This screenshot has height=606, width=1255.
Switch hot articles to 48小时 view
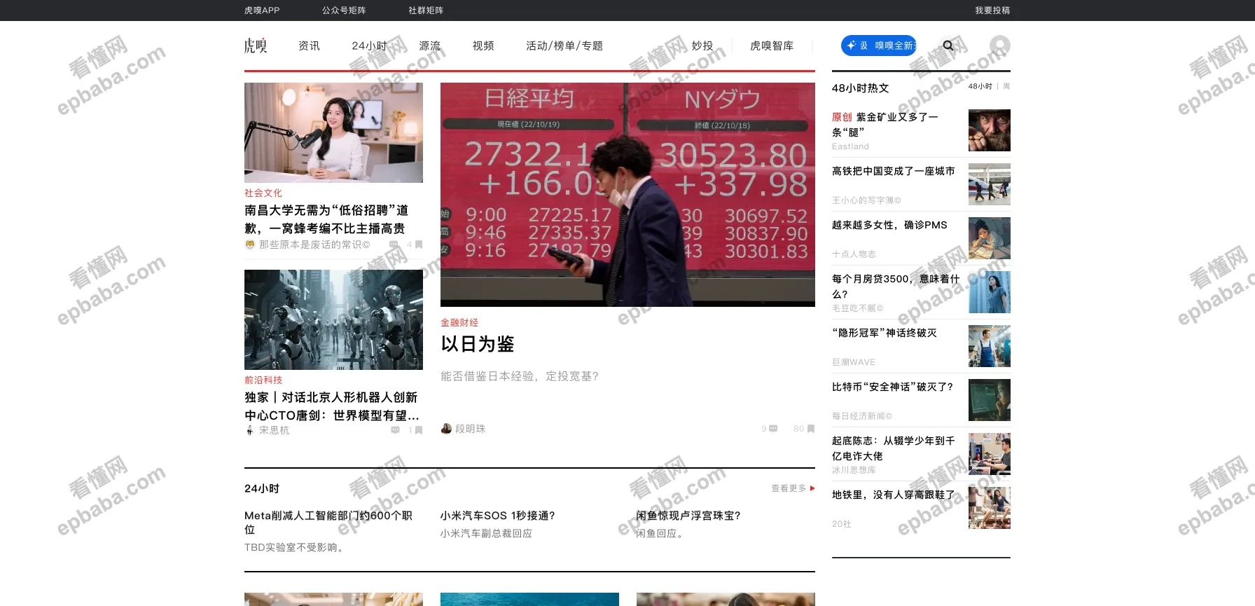point(980,86)
